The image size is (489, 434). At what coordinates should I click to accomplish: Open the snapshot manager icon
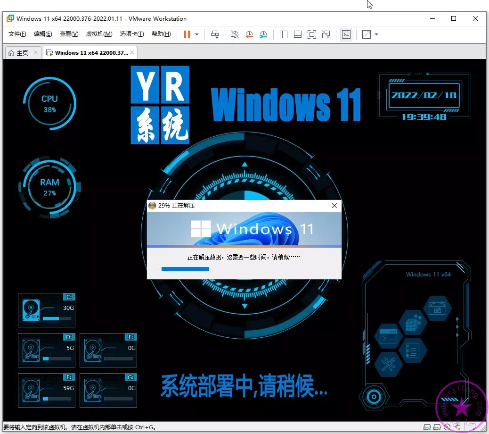(x=263, y=34)
